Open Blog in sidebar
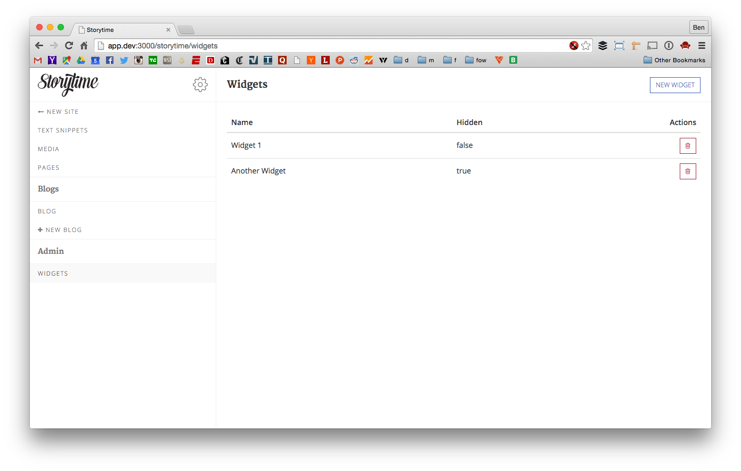The height and width of the screenshot is (471, 741). click(x=47, y=211)
